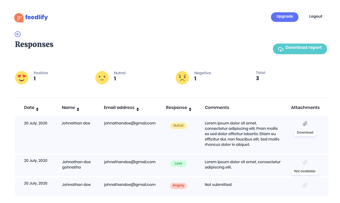Expand the Email address sort control
340x203 pixels.
pyautogui.click(x=138, y=109)
